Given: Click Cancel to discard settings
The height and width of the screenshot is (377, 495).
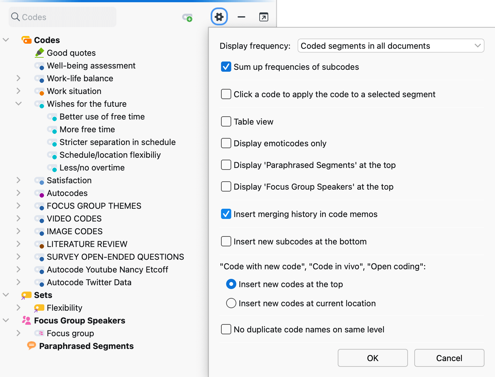Looking at the screenshot, I should point(449,358).
